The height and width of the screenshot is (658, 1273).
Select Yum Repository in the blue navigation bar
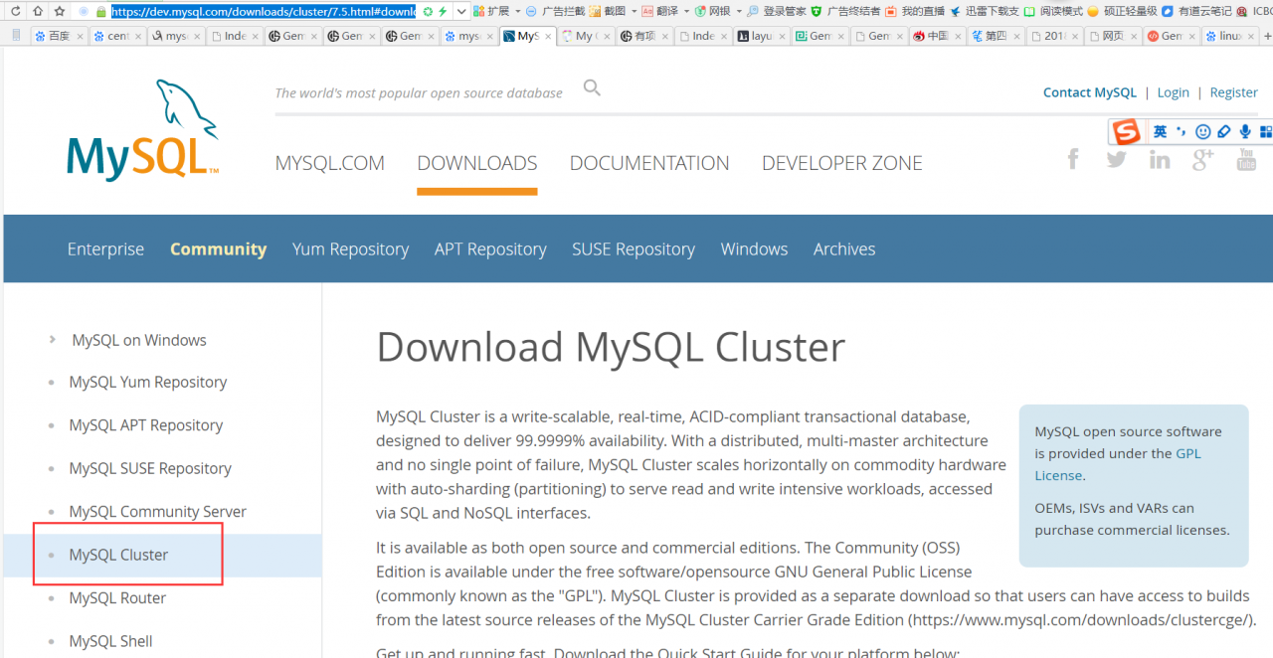point(350,248)
